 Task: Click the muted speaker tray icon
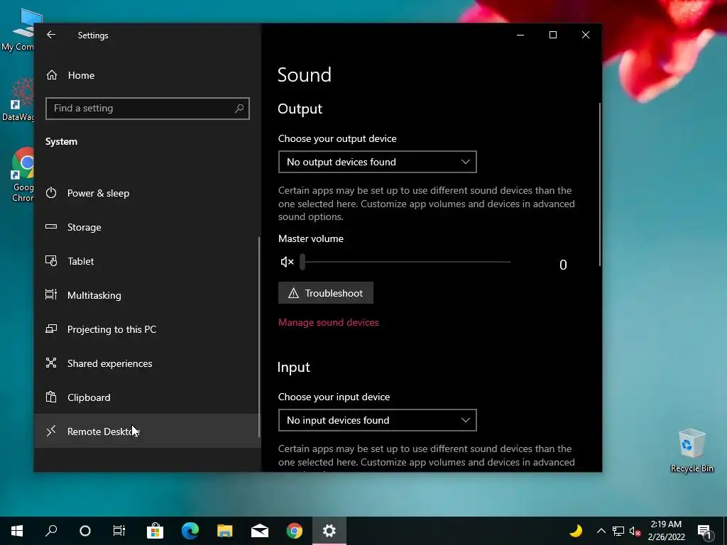pyautogui.click(x=635, y=531)
